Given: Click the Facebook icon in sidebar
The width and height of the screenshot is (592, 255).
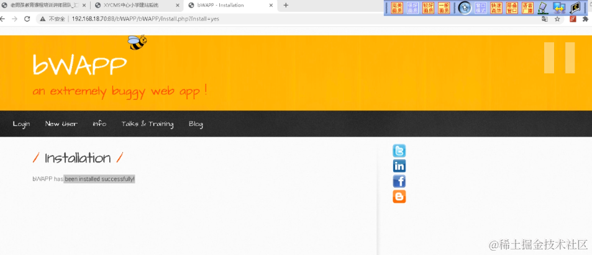Looking at the screenshot, I should coord(399,181).
